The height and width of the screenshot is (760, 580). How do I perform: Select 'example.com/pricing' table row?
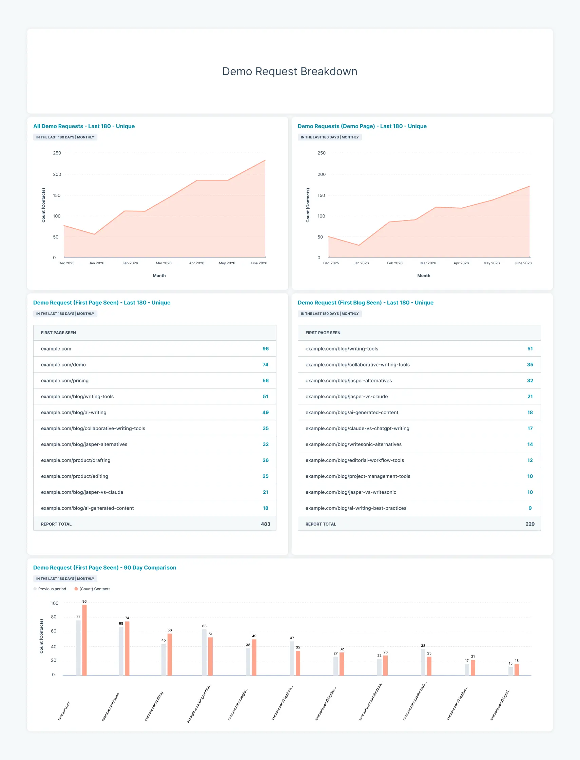[x=155, y=380]
